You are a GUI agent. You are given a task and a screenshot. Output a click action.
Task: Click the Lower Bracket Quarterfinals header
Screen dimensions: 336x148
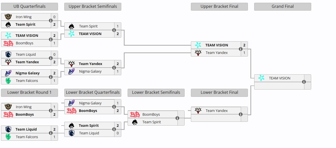click(x=93, y=93)
